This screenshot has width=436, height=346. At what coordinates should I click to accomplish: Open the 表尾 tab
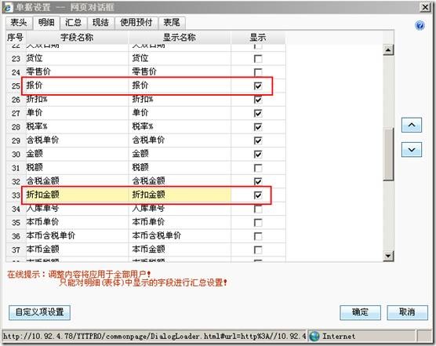click(x=171, y=23)
